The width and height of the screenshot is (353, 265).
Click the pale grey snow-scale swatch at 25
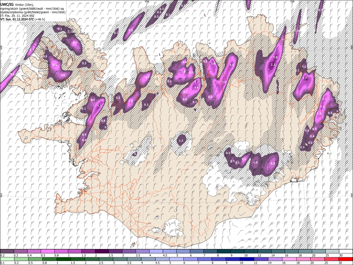click(x=332, y=251)
